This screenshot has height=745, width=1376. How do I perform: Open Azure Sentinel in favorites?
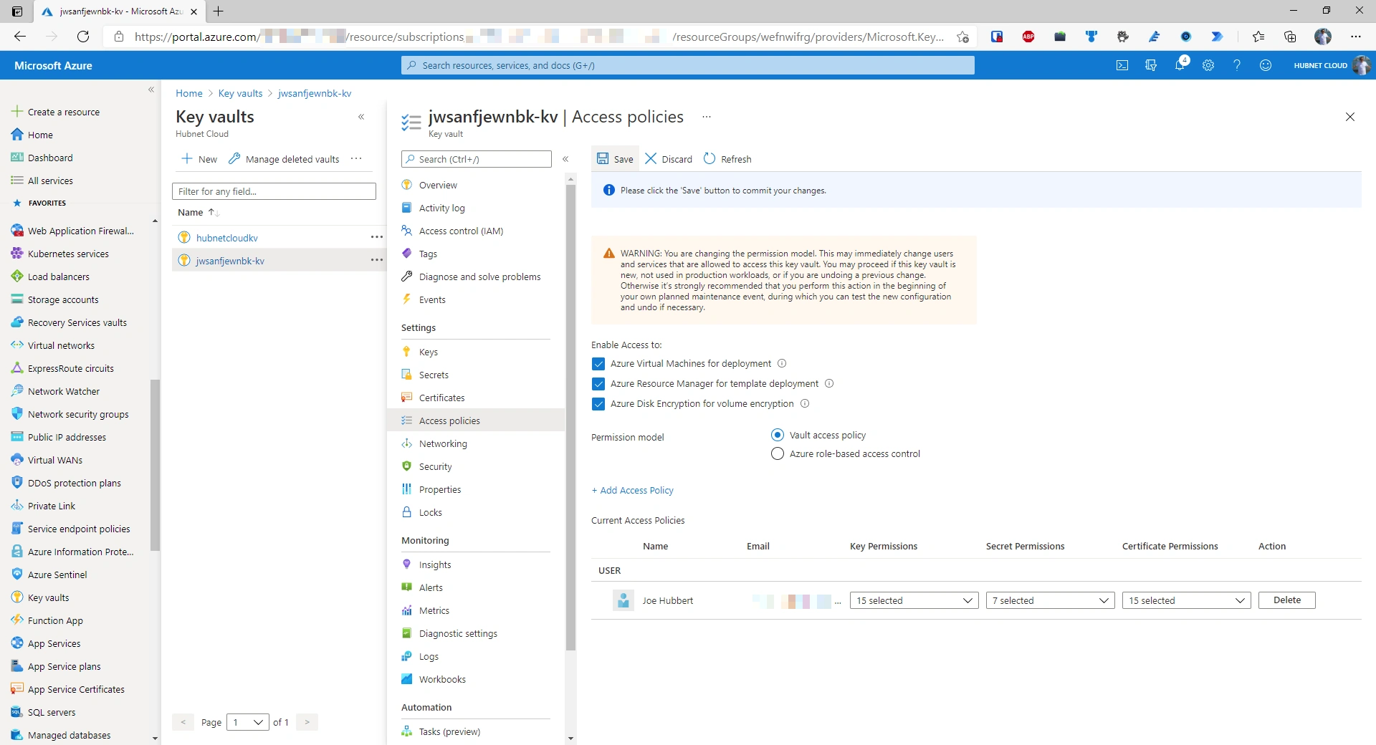57,575
